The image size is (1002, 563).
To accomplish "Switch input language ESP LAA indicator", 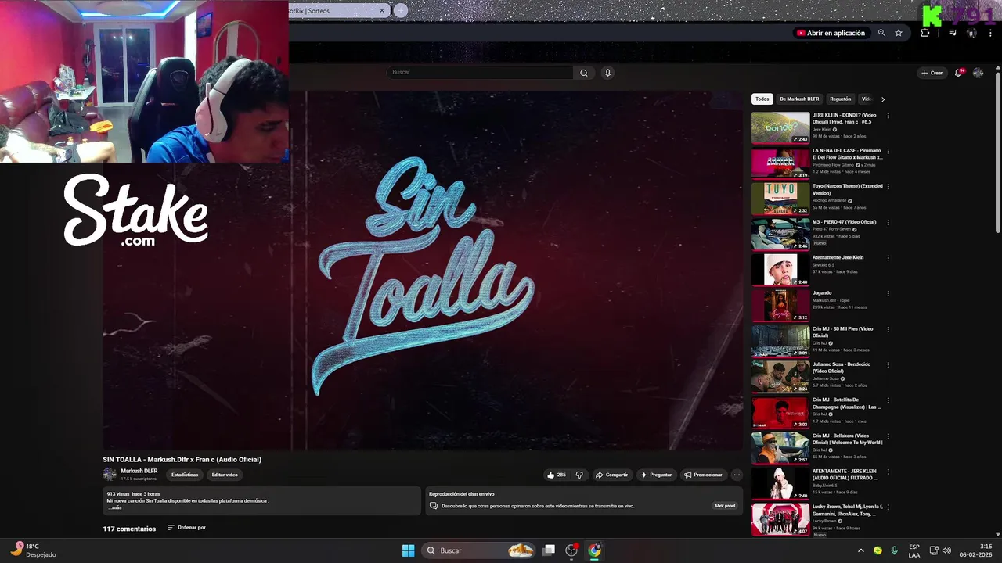I will pos(914,550).
